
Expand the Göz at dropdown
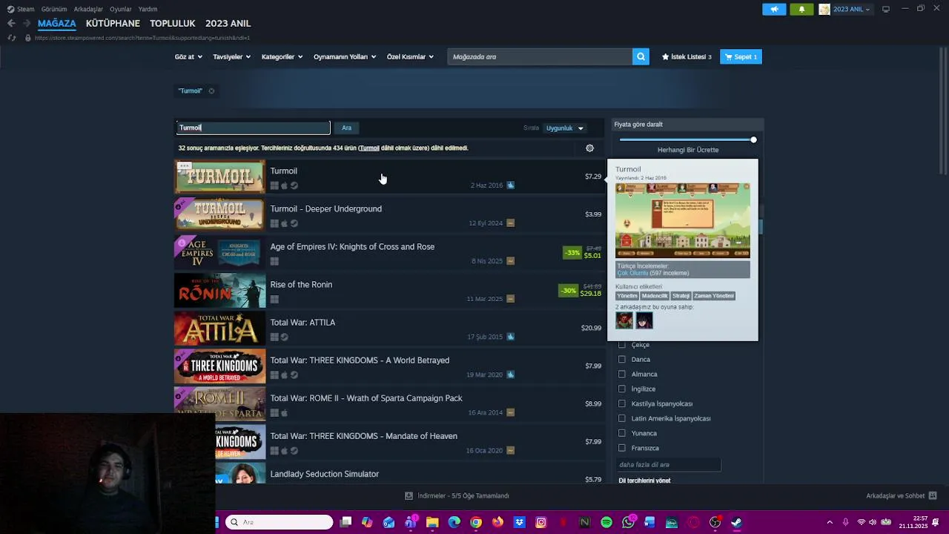tap(188, 56)
